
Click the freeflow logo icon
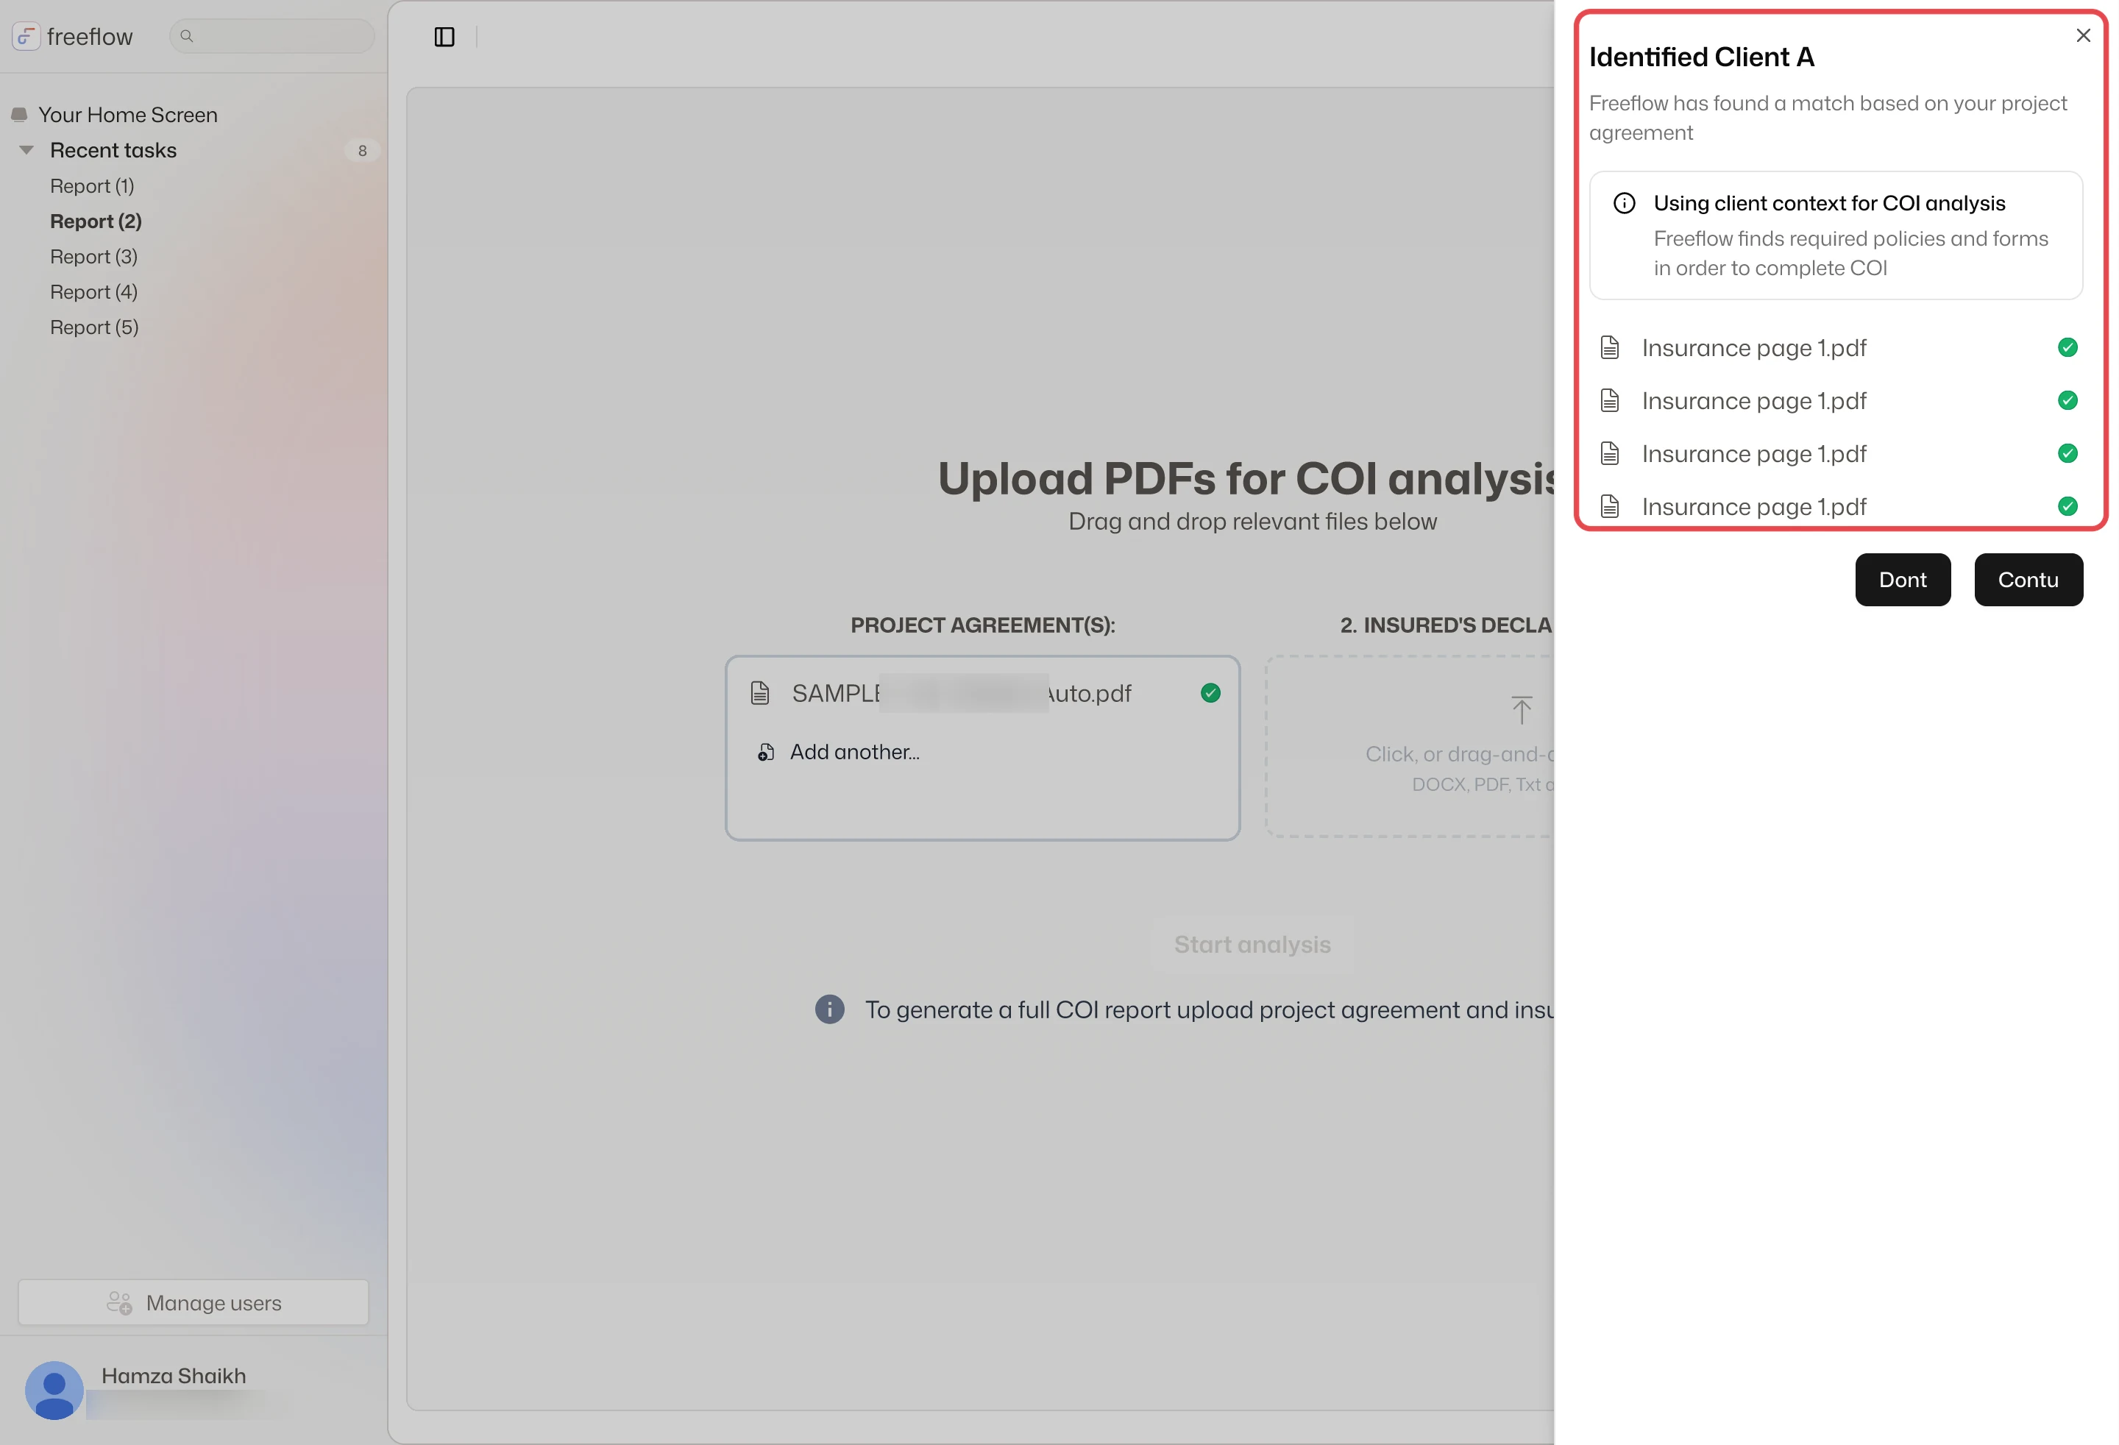[x=26, y=37]
